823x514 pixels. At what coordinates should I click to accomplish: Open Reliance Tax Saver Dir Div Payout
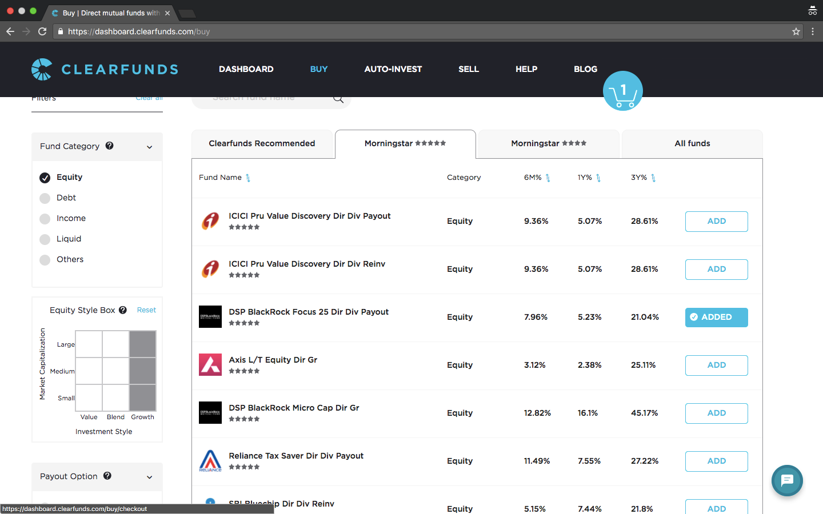(296, 456)
